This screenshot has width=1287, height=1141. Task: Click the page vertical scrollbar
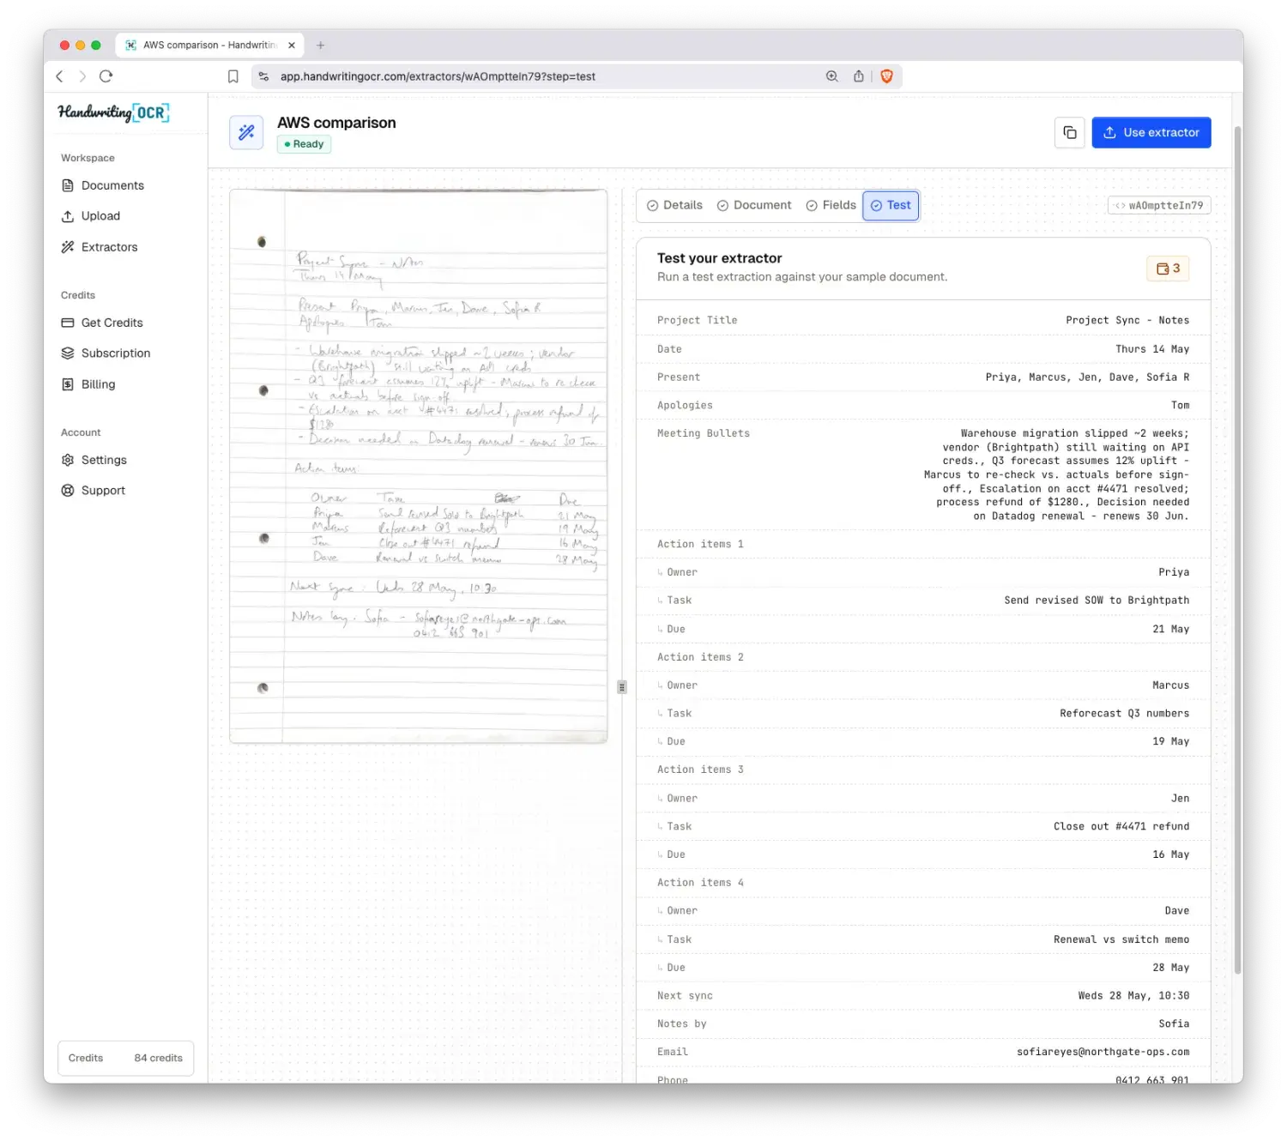pos(1237,549)
